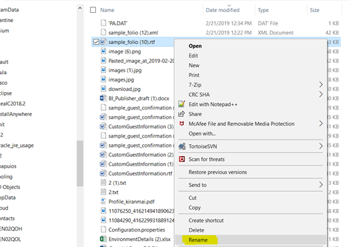Select Rename in the context menu

click(198, 240)
